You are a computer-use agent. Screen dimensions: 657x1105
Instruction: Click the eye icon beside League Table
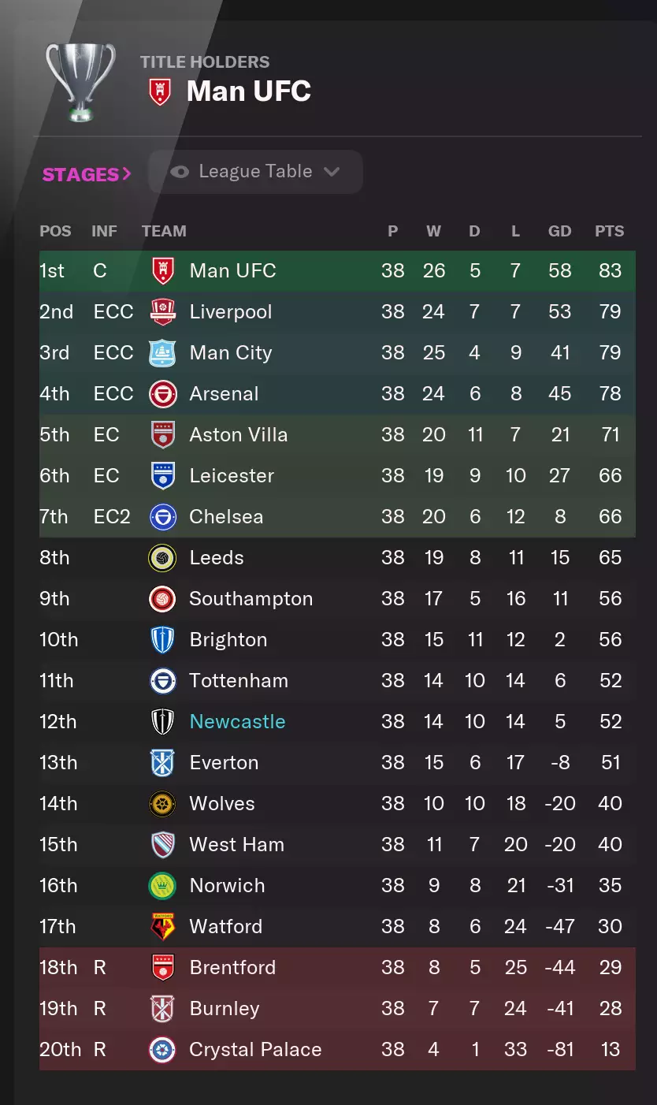tap(180, 172)
